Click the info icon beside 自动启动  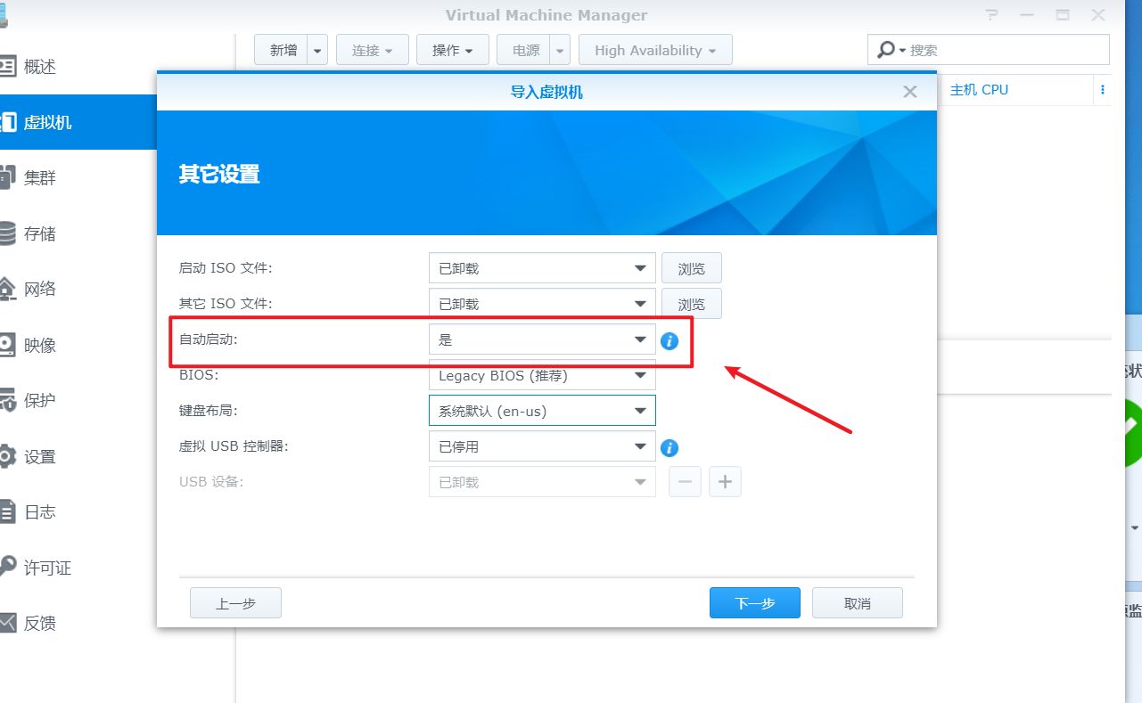click(670, 340)
